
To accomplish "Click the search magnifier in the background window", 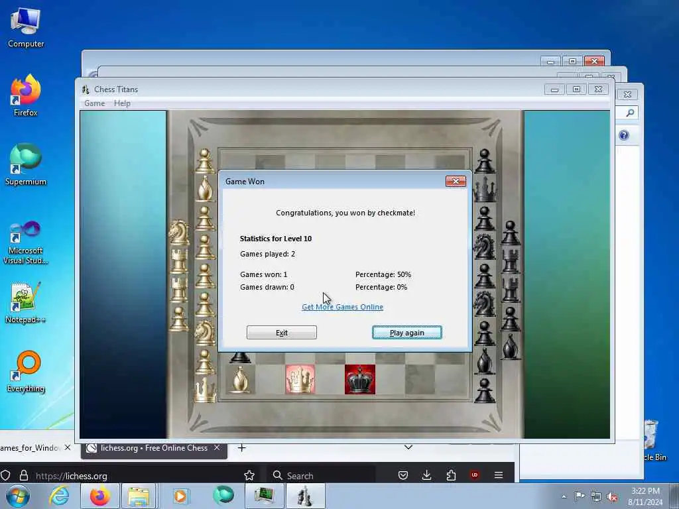I will click(x=630, y=113).
